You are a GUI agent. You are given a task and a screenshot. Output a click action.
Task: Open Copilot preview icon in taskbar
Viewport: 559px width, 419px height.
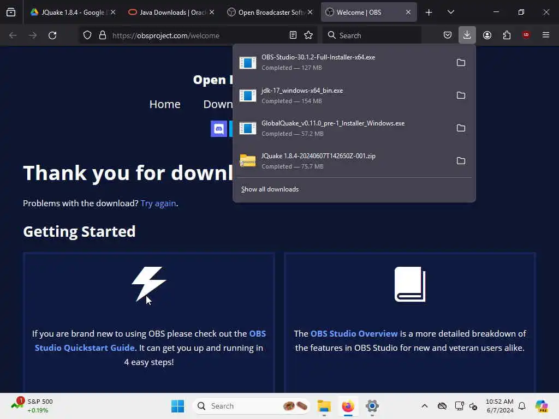(542, 406)
